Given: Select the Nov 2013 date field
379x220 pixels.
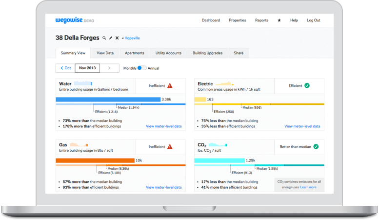Looking at the screenshot, I should [x=87, y=68].
